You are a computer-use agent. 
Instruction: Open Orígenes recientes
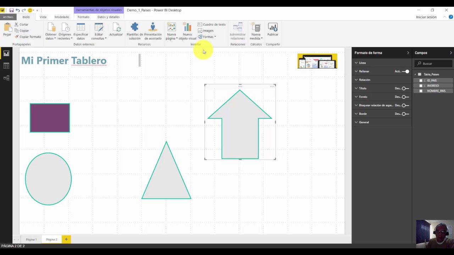tap(65, 32)
